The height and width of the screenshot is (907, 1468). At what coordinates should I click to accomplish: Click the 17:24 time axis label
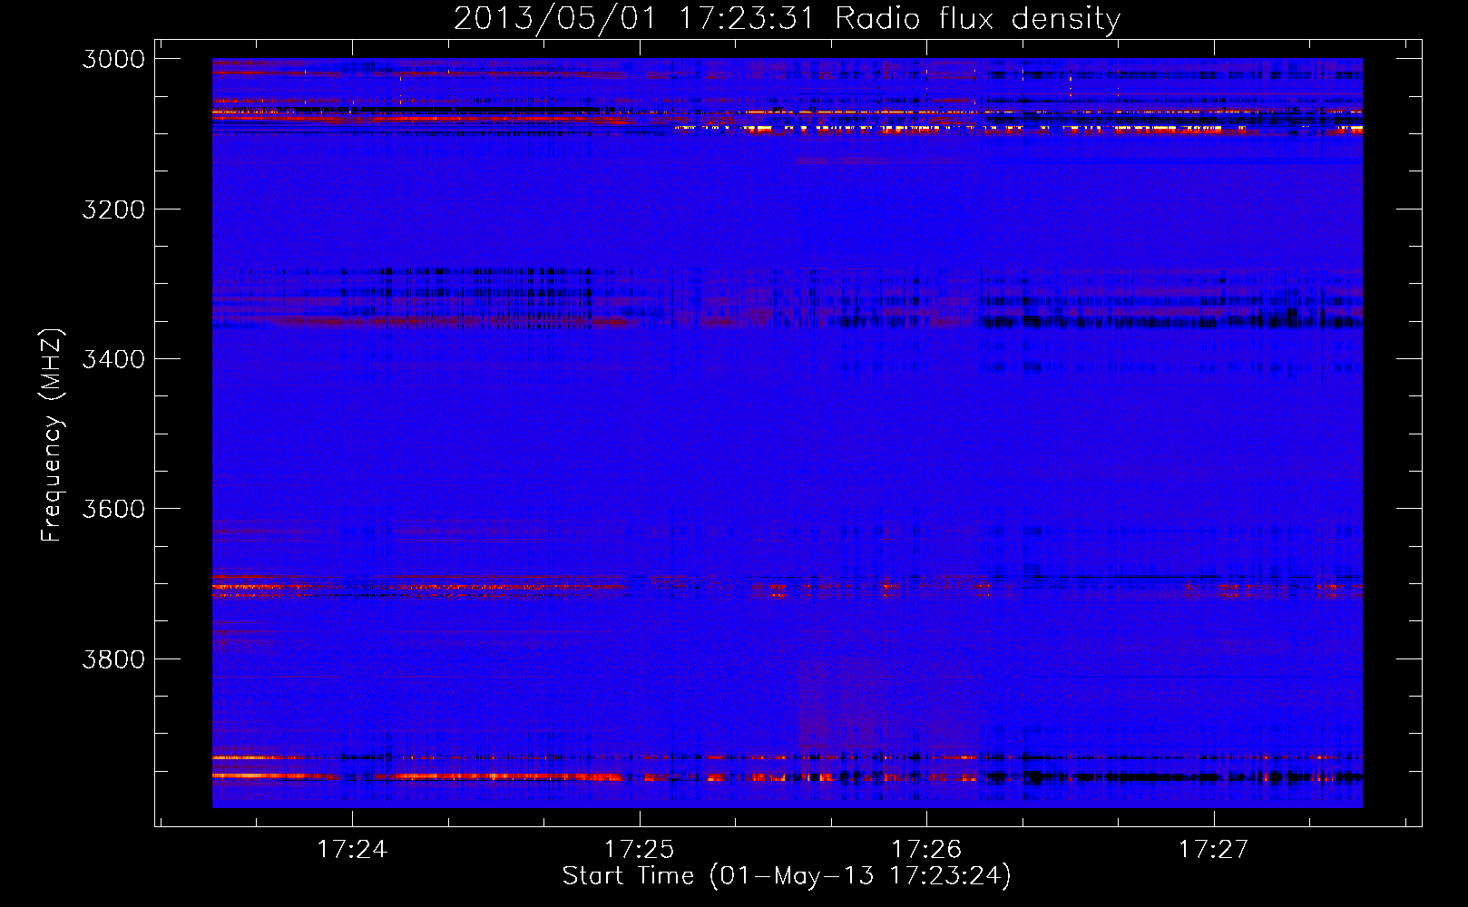coord(352,849)
